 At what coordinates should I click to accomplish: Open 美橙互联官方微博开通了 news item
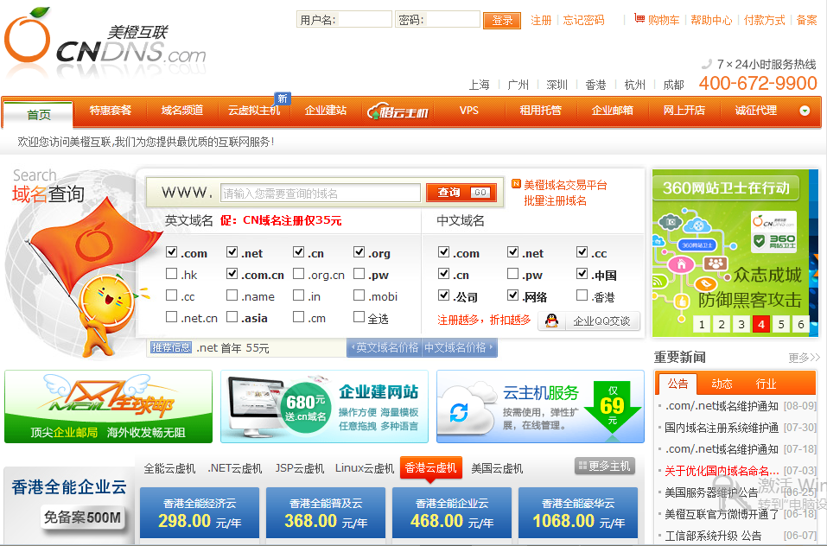(721, 514)
